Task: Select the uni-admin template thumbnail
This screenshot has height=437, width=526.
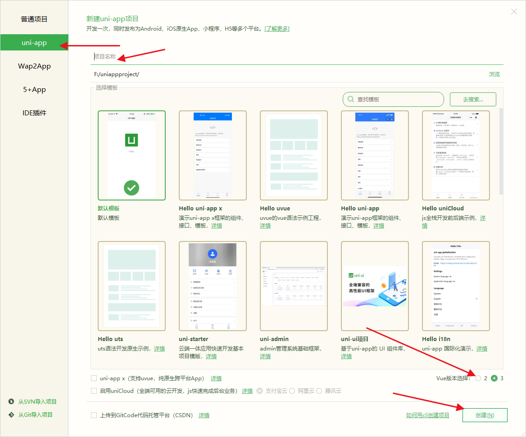Action: pos(294,286)
